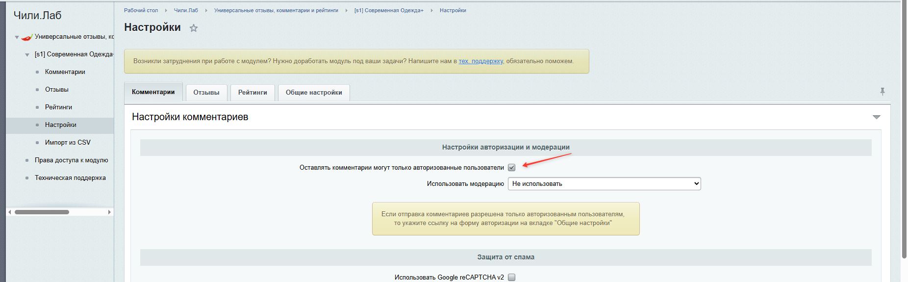This screenshot has height=282, width=908.
Task: Open Права доступа к модулю item
Action: [71, 160]
